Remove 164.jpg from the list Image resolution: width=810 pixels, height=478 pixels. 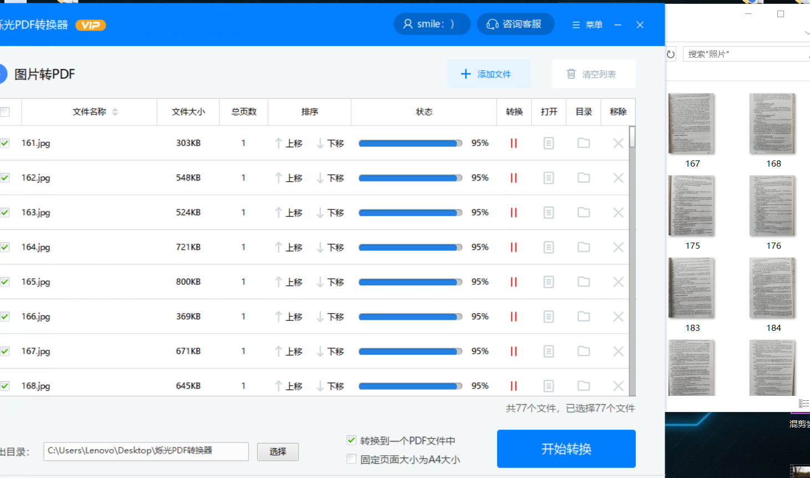[618, 248]
